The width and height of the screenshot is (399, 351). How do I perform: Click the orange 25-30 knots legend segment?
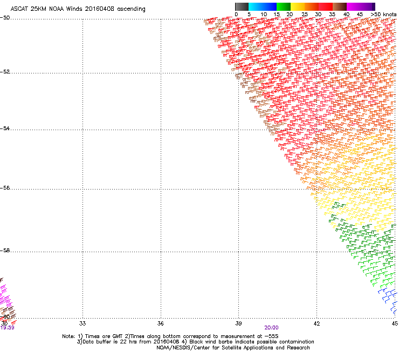312,6
